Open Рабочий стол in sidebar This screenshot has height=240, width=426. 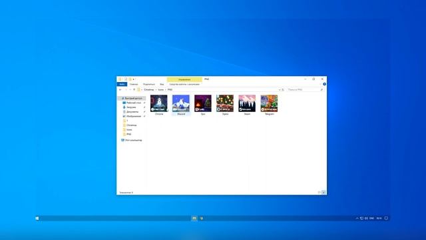[x=133, y=103]
